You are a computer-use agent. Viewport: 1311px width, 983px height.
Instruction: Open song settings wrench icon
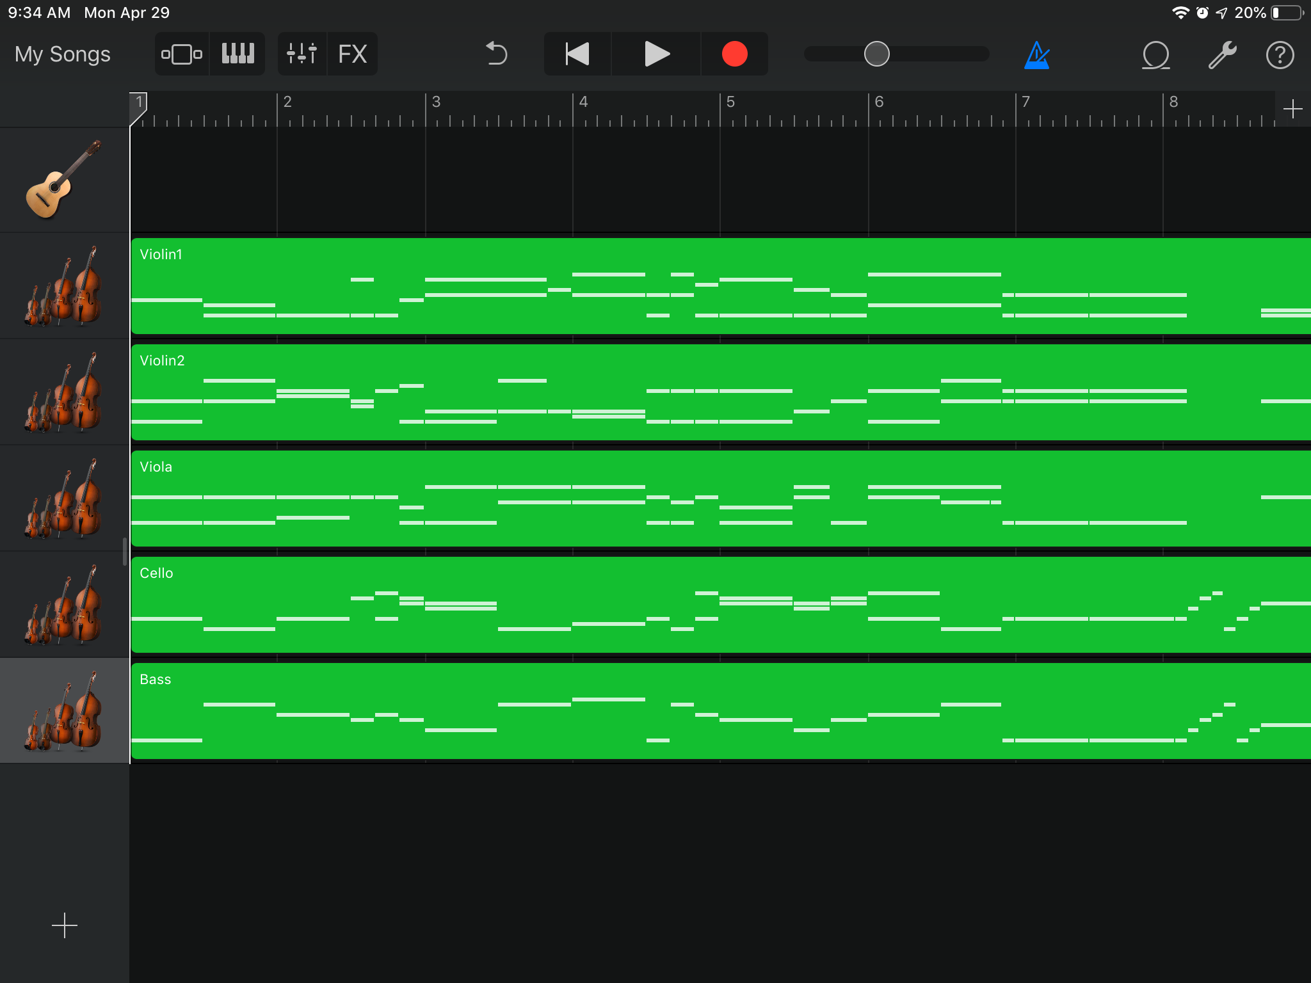(1221, 55)
